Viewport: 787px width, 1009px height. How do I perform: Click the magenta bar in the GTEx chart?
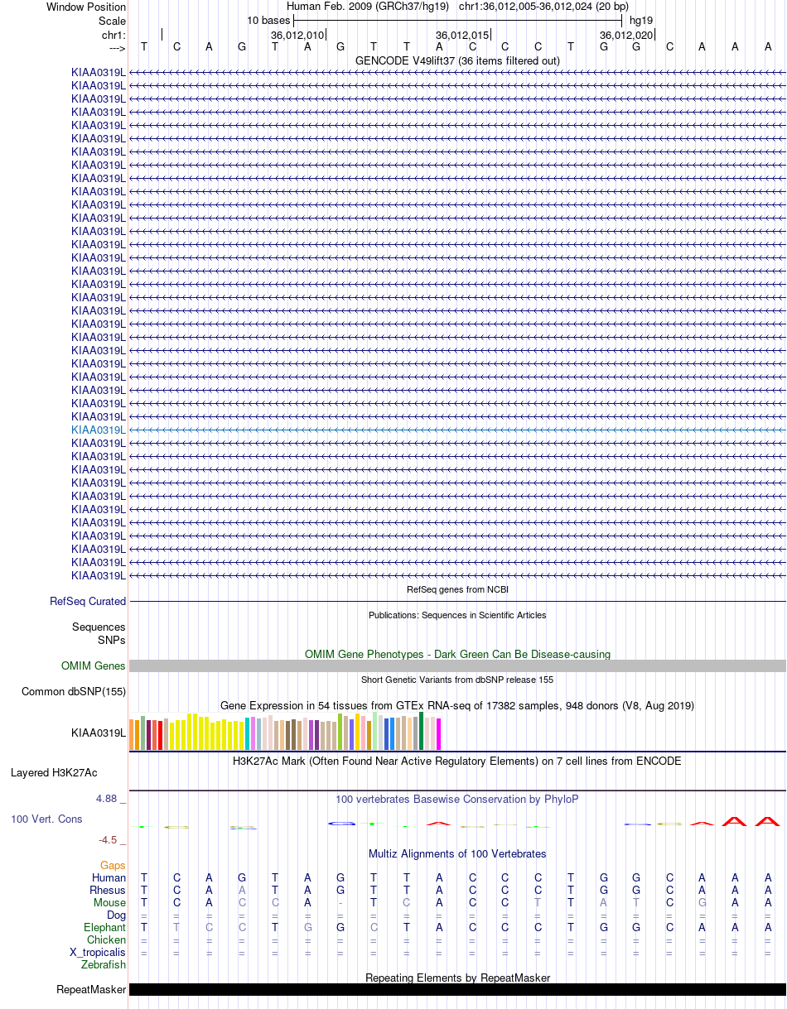[439, 734]
